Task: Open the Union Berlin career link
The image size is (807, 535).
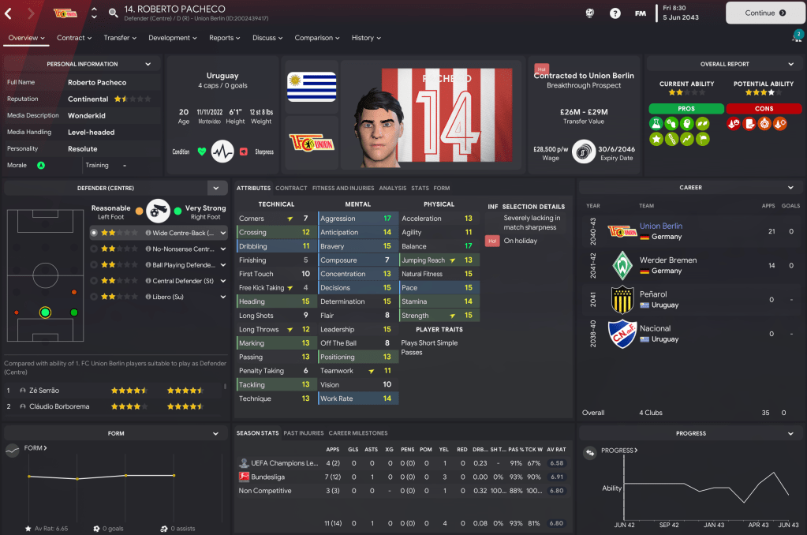Action: (x=661, y=226)
